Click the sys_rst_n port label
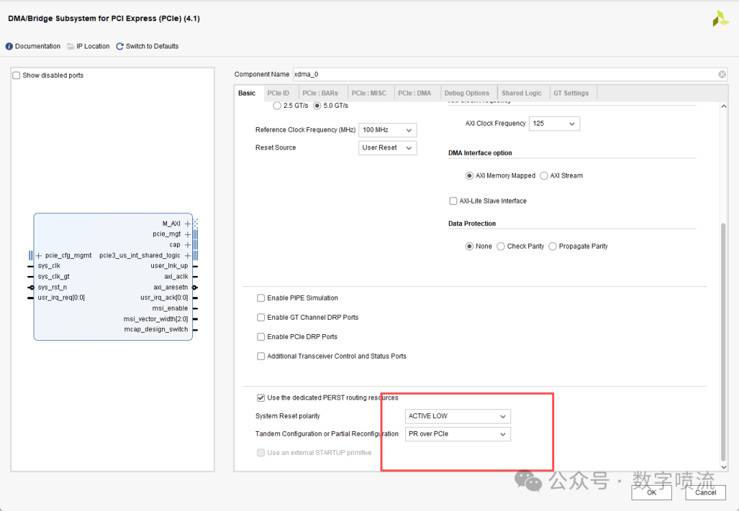The height and width of the screenshot is (511, 739). pyautogui.click(x=52, y=287)
